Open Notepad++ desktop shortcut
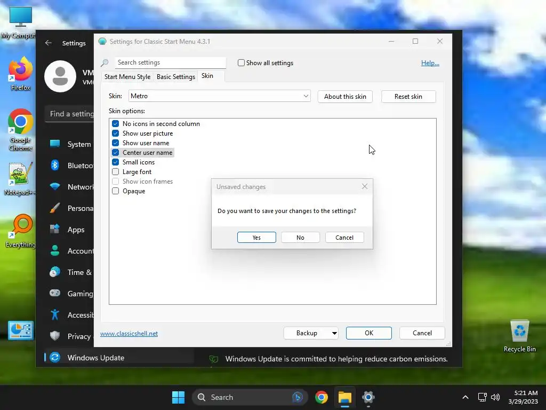The width and height of the screenshot is (546, 410). (20, 178)
